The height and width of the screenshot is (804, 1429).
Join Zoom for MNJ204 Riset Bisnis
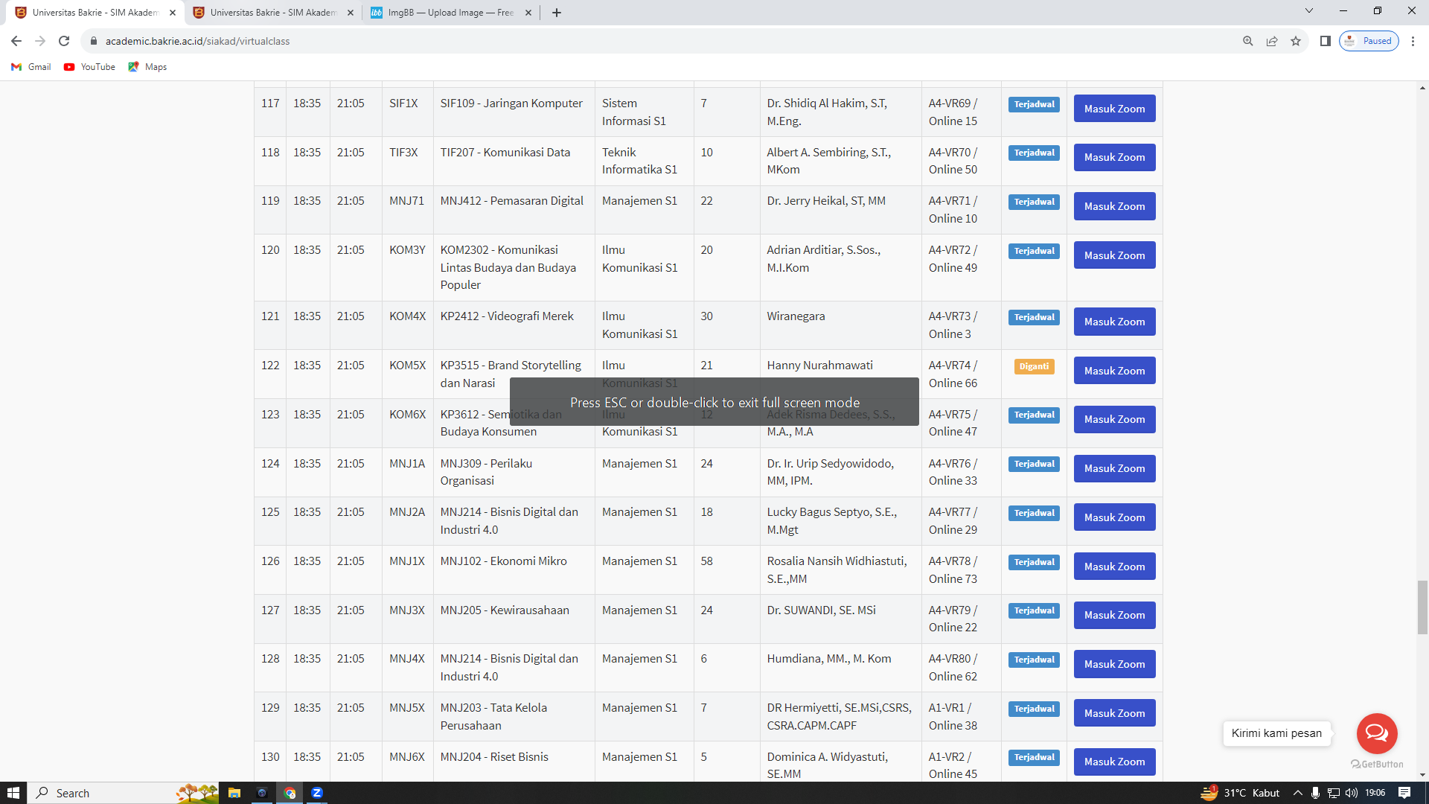pos(1114,762)
